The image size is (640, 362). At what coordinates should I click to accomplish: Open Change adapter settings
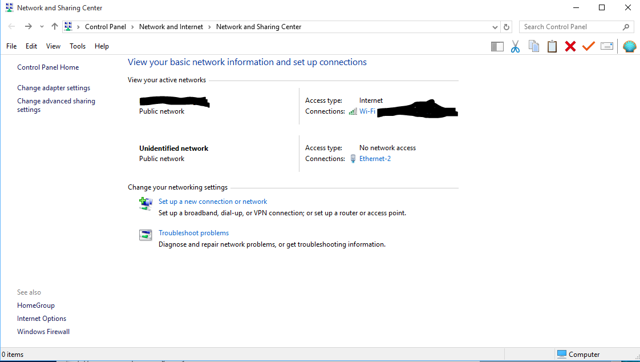(54, 88)
